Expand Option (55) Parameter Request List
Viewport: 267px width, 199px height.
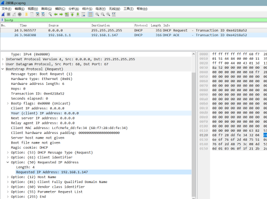click(7, 192)
